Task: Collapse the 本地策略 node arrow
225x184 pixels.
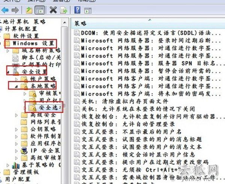Action: 16,86
